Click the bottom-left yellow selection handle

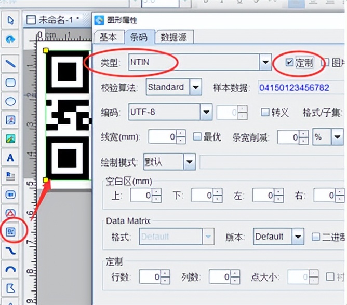(46, 180)
